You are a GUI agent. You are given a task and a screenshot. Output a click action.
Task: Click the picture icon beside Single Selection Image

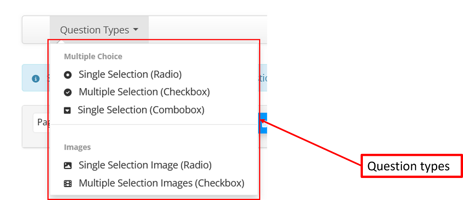click(68, 166)
